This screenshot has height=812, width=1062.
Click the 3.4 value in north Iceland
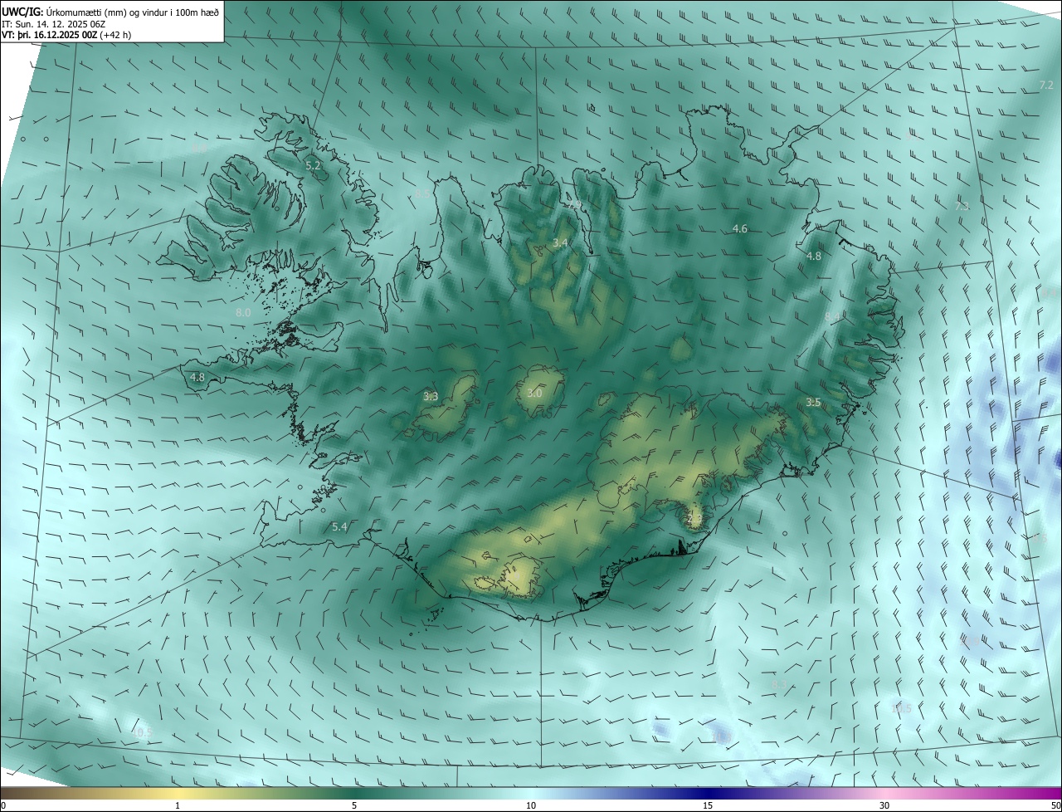561,242
